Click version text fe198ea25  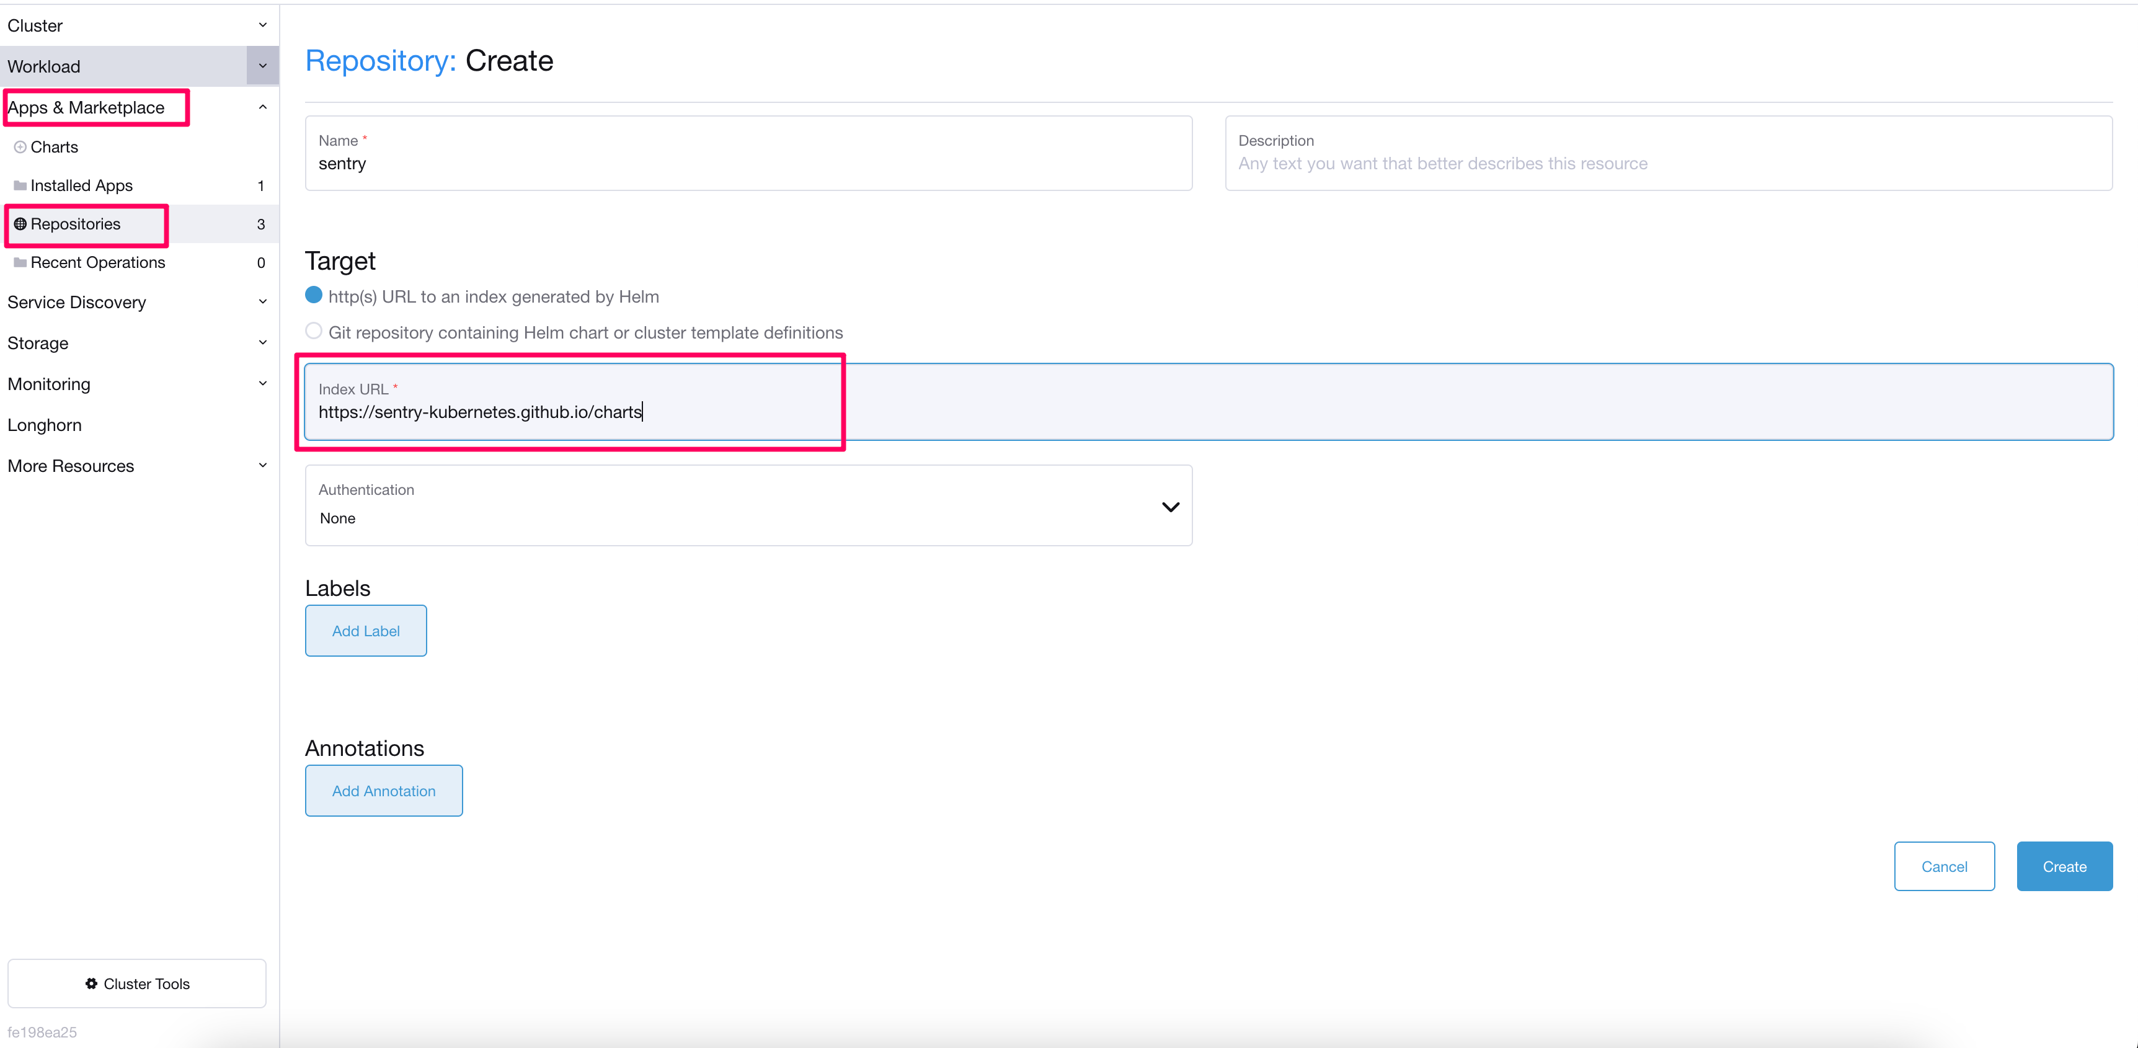42,1032
